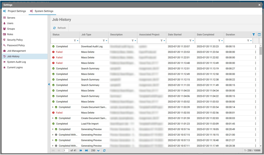Expand the first Create Document Sample row
Image resolution: width=264 pixels, height=155 pixels.
click(53, 107)
